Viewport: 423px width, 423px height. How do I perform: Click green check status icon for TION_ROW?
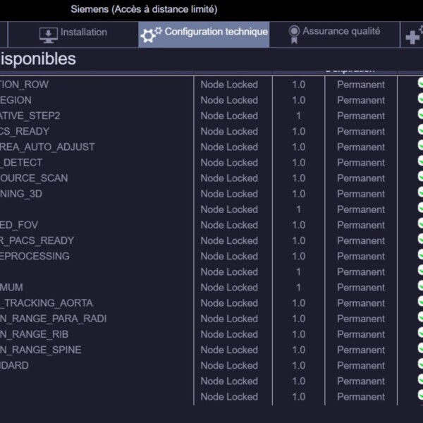pos(420,82)
